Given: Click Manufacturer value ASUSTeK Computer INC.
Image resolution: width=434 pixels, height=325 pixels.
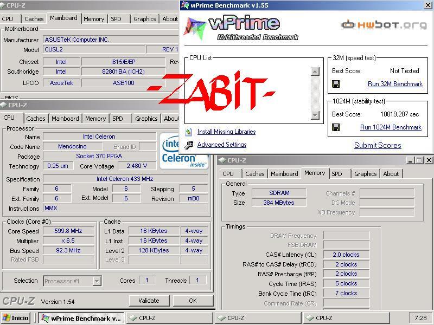Looking at the screenshot, I should (111, 40).
